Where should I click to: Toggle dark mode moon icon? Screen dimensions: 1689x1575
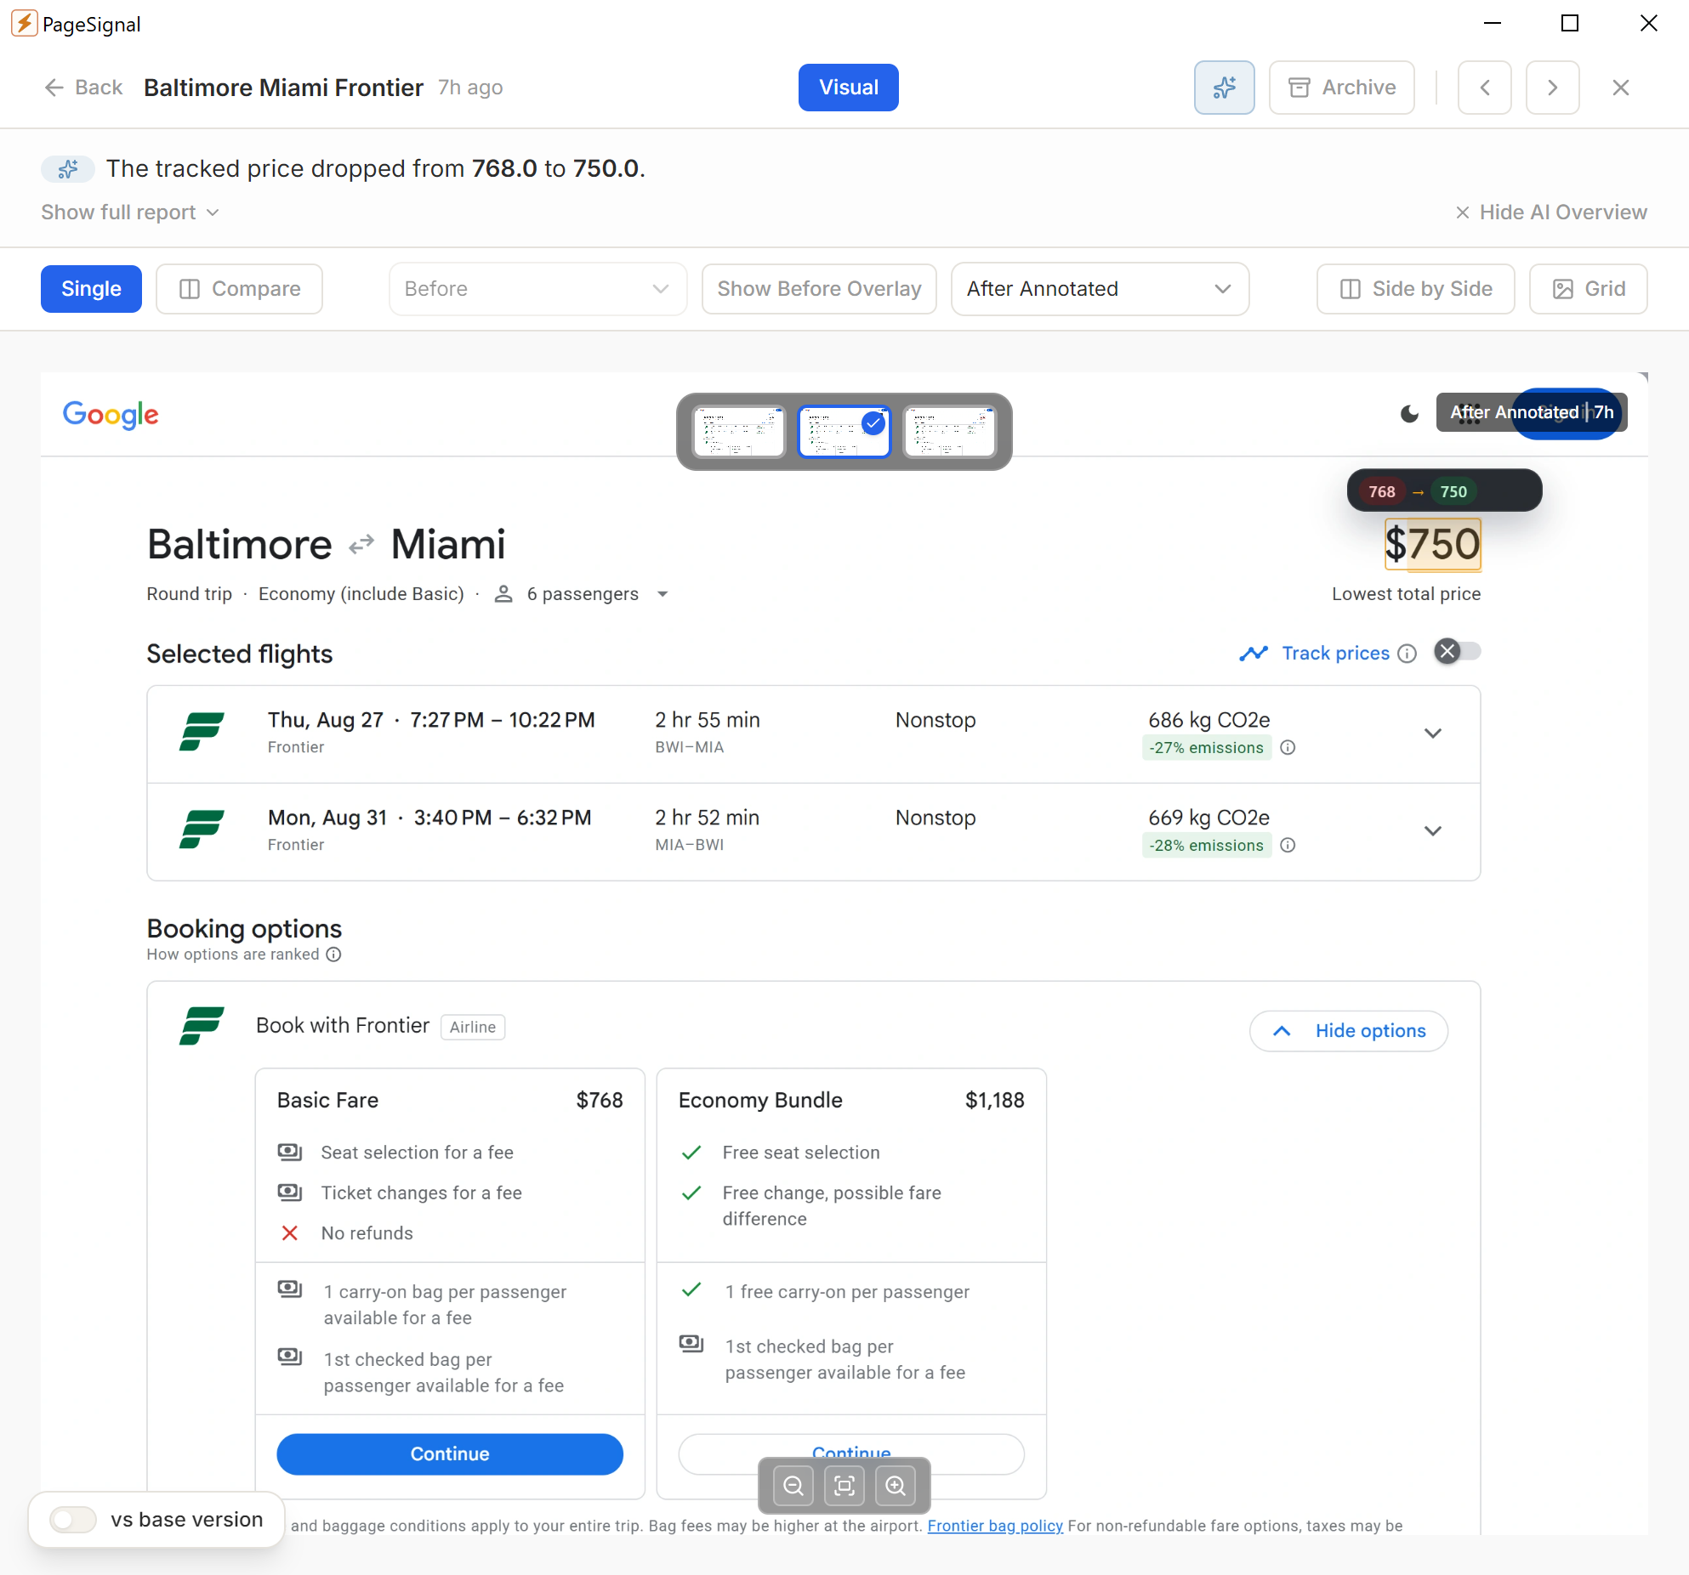click(1409, 413)
